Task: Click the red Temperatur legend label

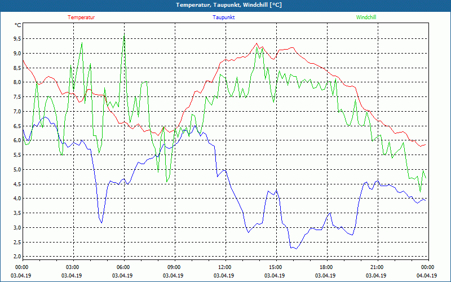Action: point(81,17)
